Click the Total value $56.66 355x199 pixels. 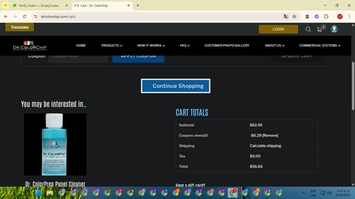pyautogui.click(x=256, y=166)
